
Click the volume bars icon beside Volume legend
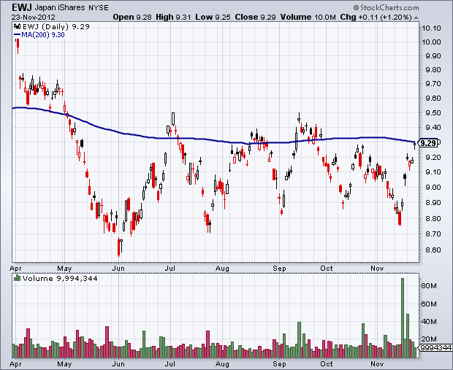pos(17,279)
